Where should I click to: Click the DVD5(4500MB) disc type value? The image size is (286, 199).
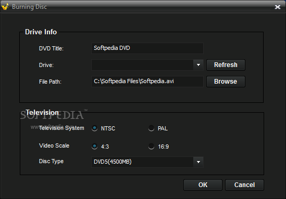[x=113, y=162]
